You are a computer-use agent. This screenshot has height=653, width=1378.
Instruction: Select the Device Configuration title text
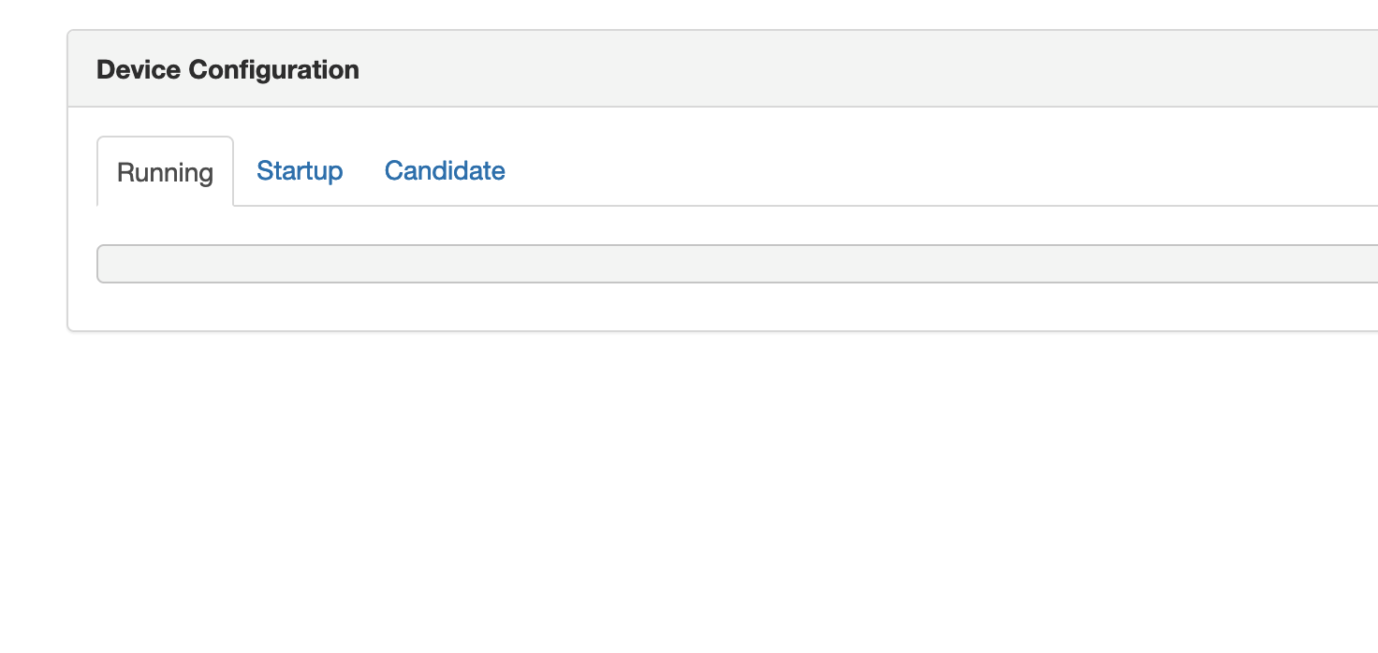[227, 69]
